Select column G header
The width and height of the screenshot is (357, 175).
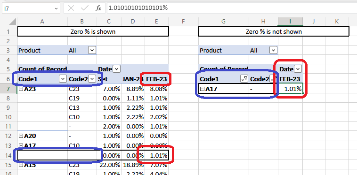click(224, 22)
